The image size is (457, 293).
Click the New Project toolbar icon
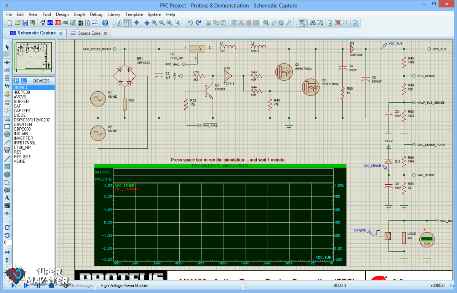click(9, 22)
